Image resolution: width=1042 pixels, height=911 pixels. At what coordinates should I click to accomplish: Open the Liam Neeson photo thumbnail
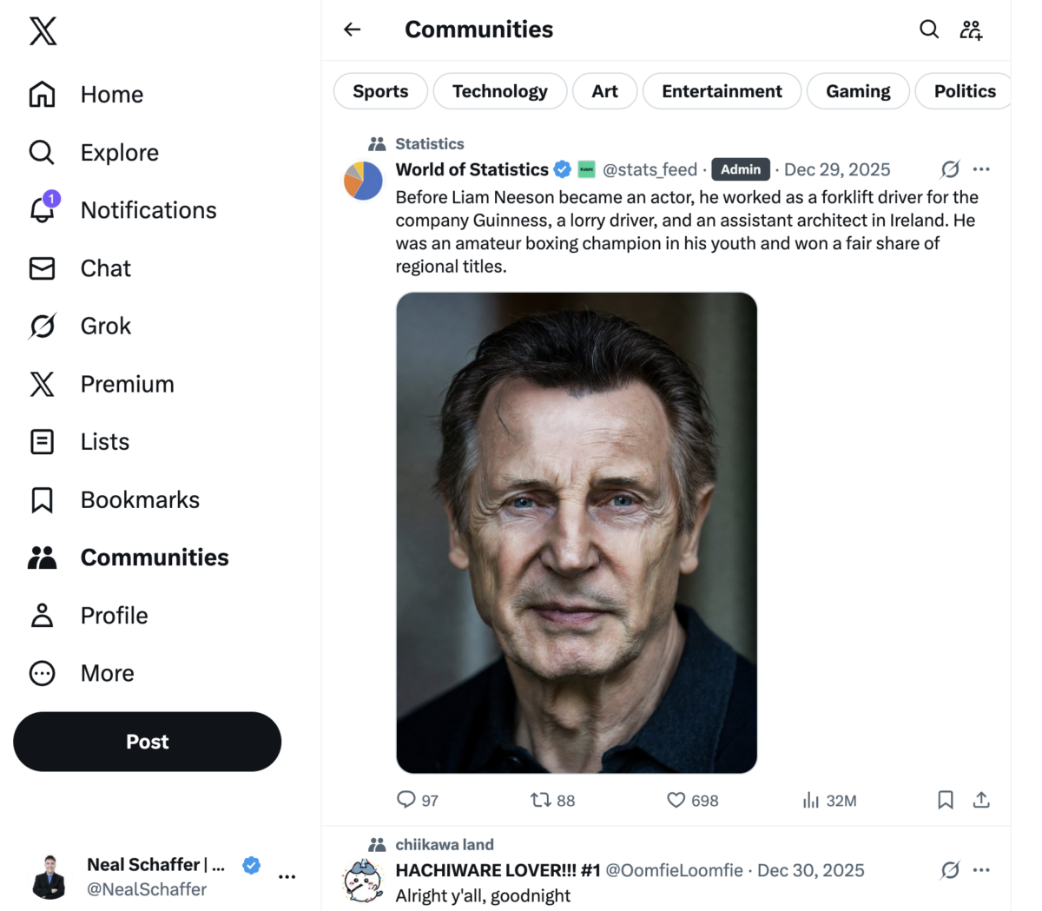(x=576, y=531)
